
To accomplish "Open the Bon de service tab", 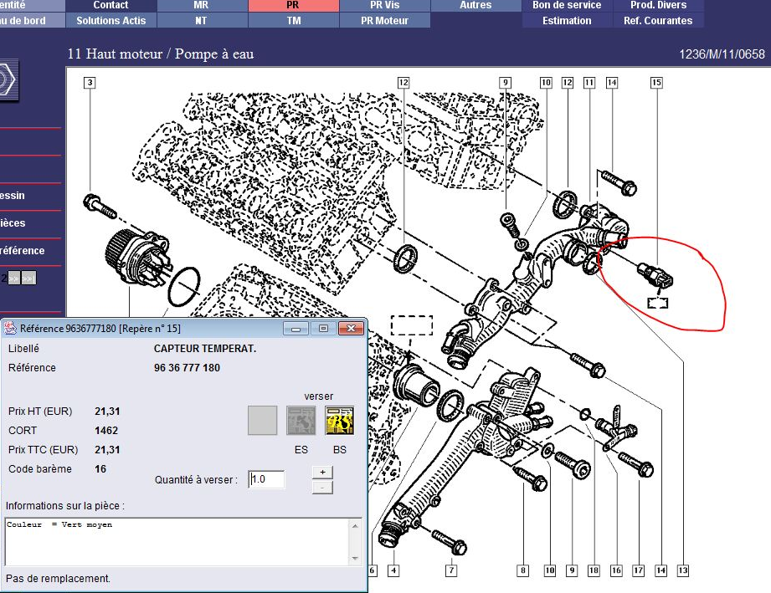I will pyautogui.click(x=567, y=5).
